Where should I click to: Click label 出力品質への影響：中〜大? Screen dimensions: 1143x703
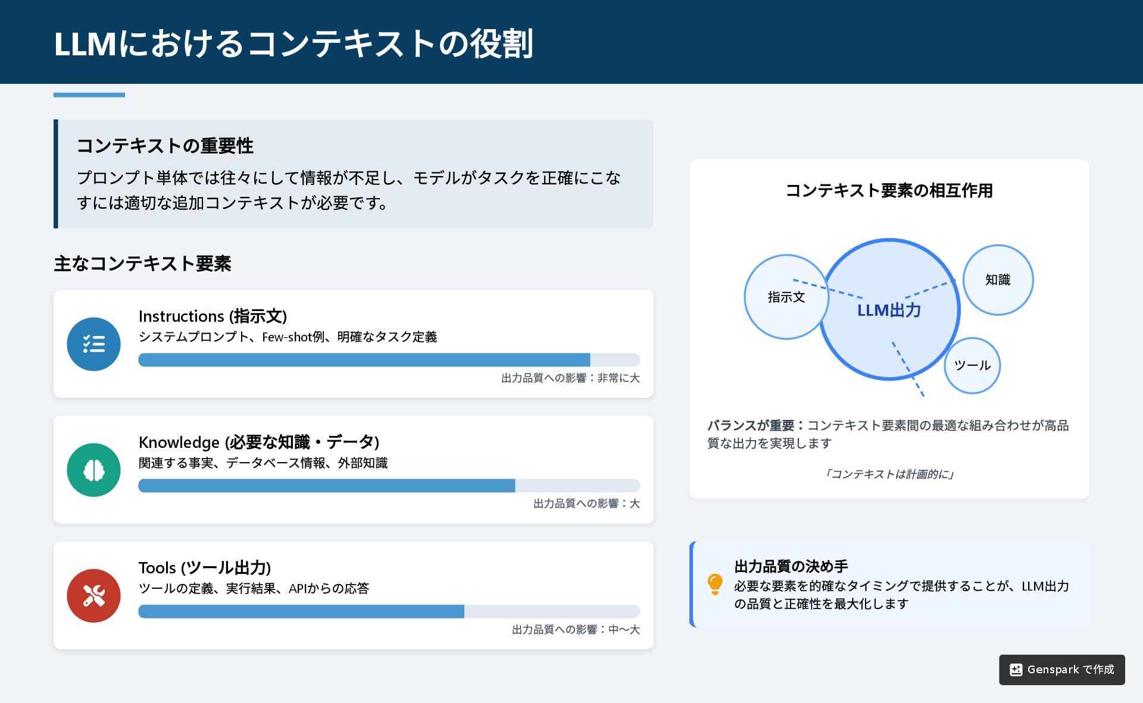pos(576,629)
